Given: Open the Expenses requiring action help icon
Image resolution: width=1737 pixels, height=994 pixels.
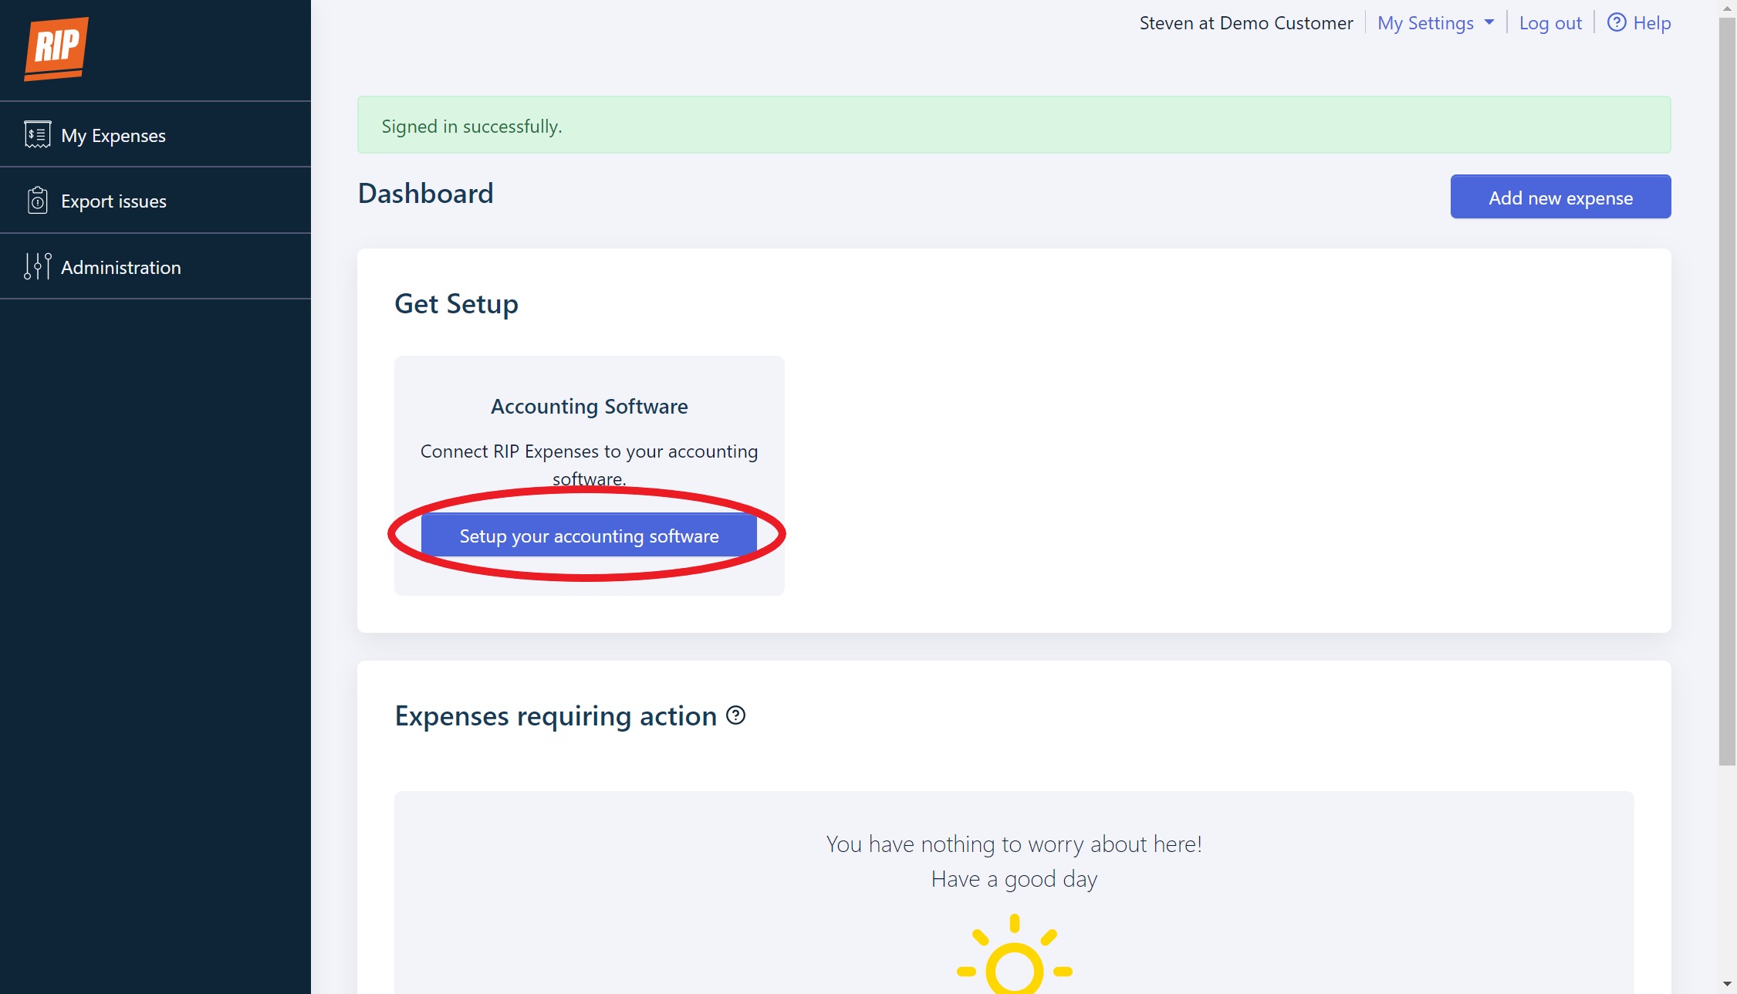Looking at the screenshot, I should pyautogui.click(x=736, y=715).
